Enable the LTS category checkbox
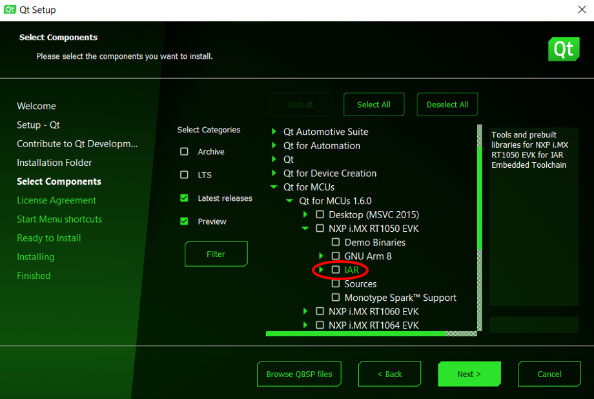 tap(185, 175)
